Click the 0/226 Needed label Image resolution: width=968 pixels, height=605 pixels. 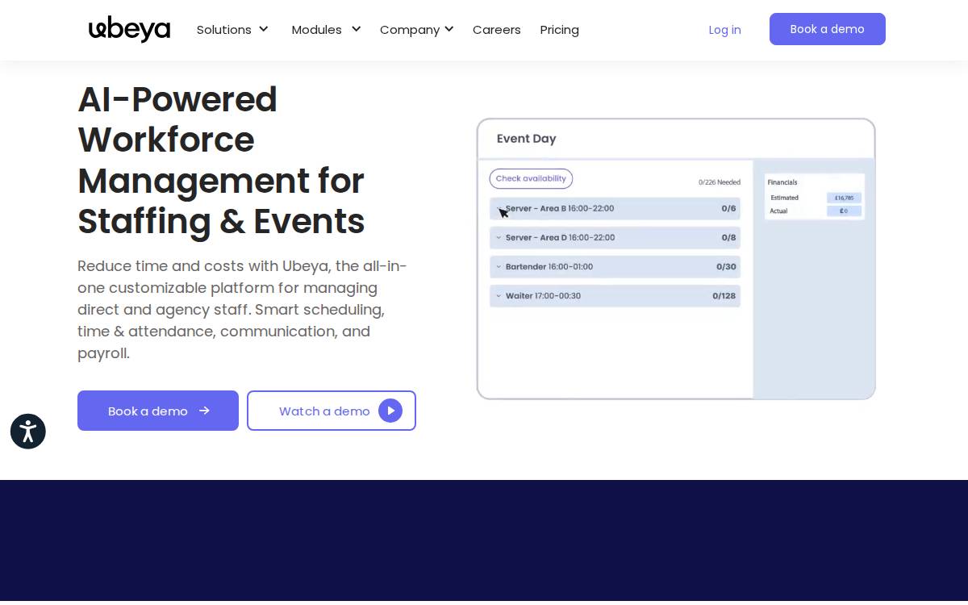(720, 182)
